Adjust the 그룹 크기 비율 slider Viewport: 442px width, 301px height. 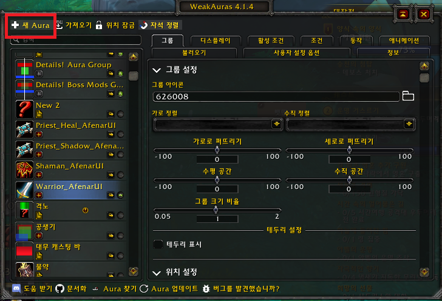(x=217, y=210)
